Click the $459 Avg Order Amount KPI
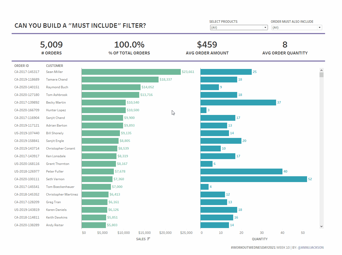 pos(207,45)
